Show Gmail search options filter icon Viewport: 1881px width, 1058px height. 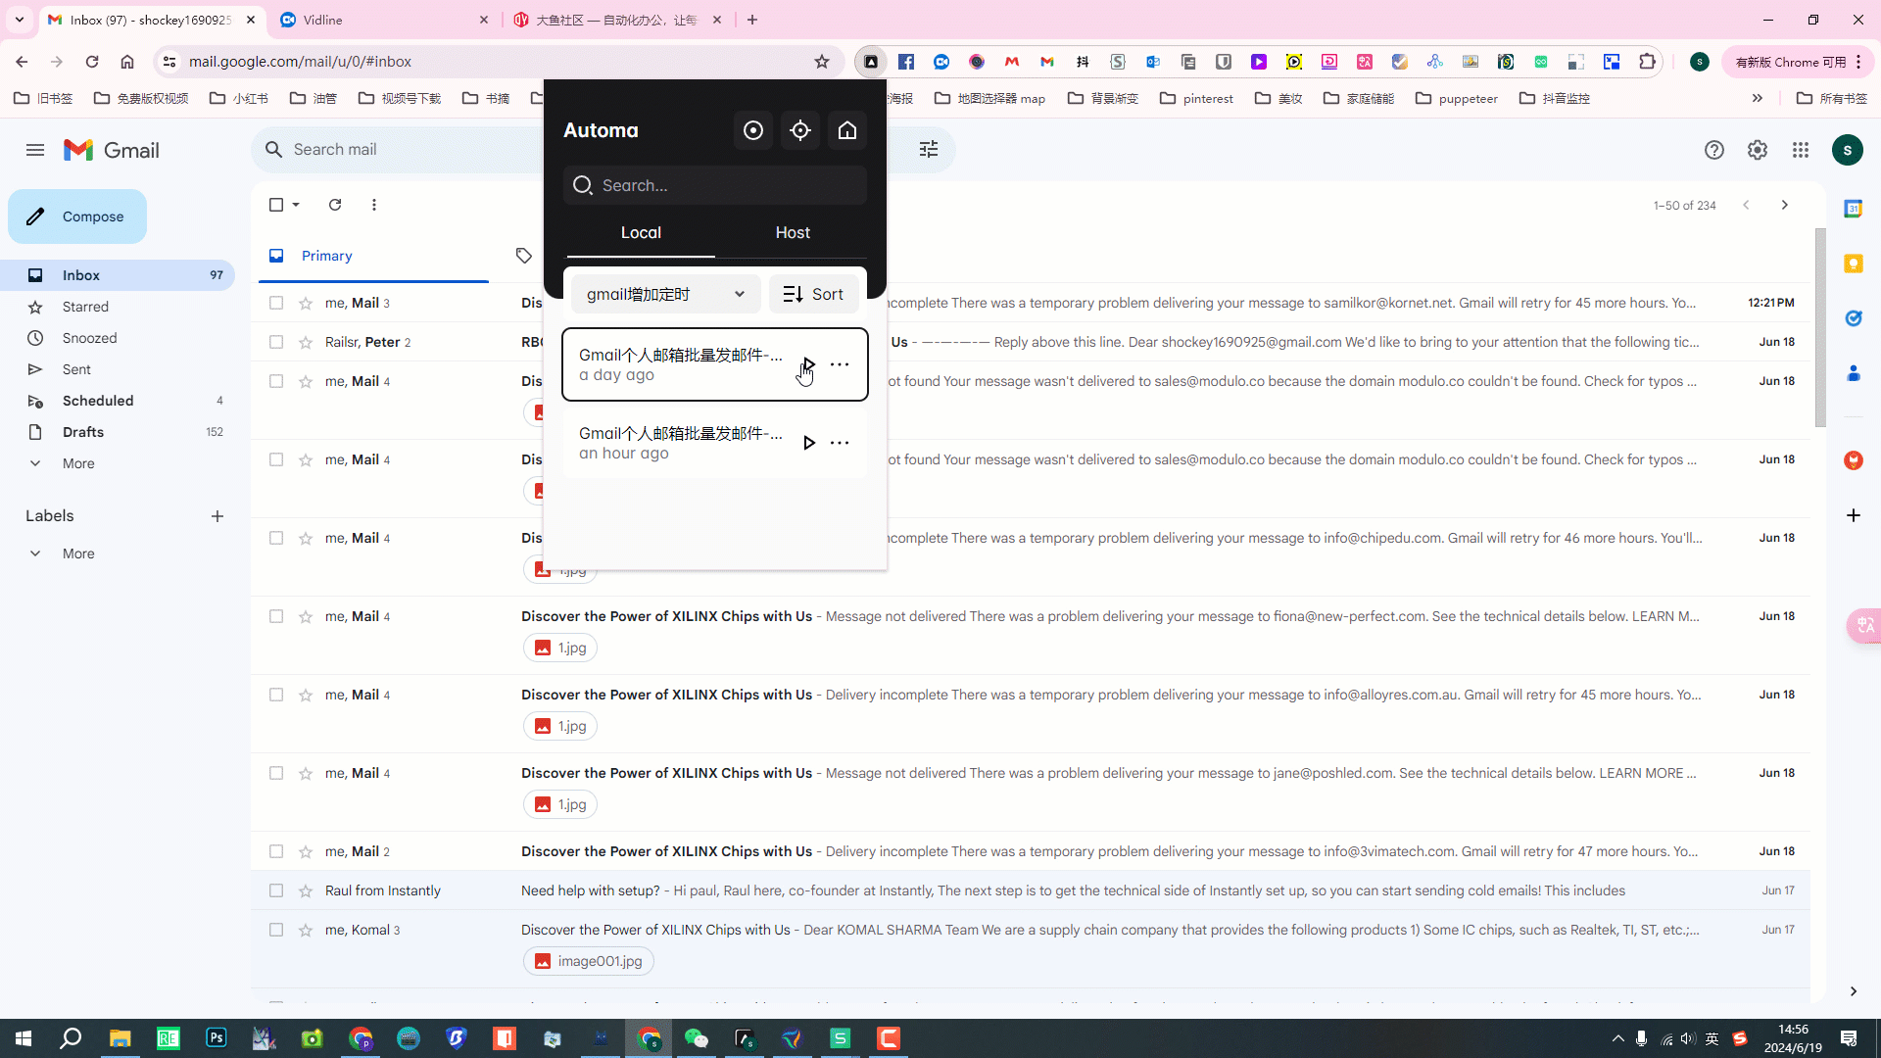tap(928, 149)
